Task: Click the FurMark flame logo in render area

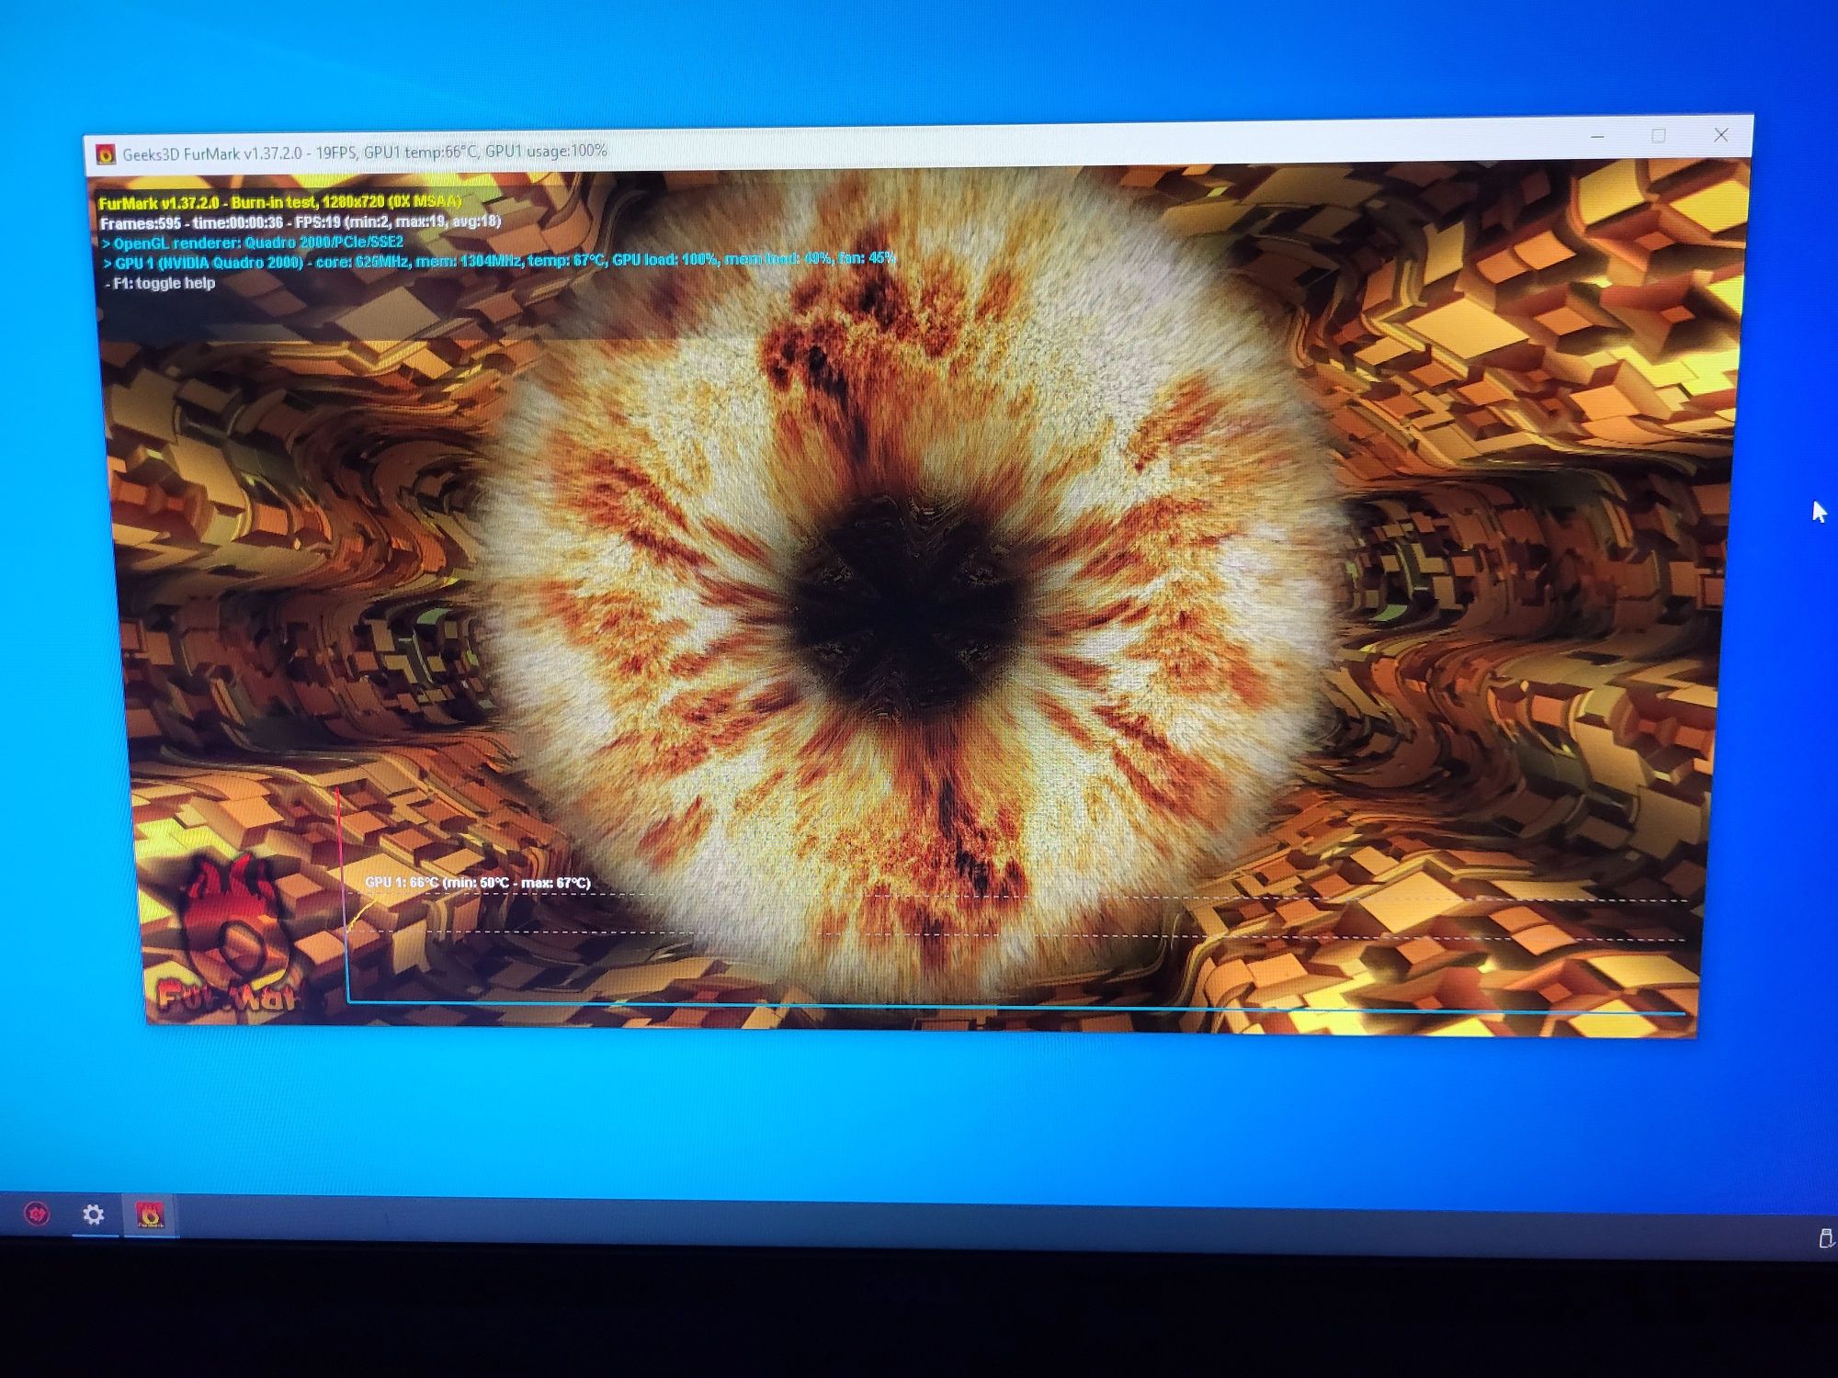Action: coord(230,932)
